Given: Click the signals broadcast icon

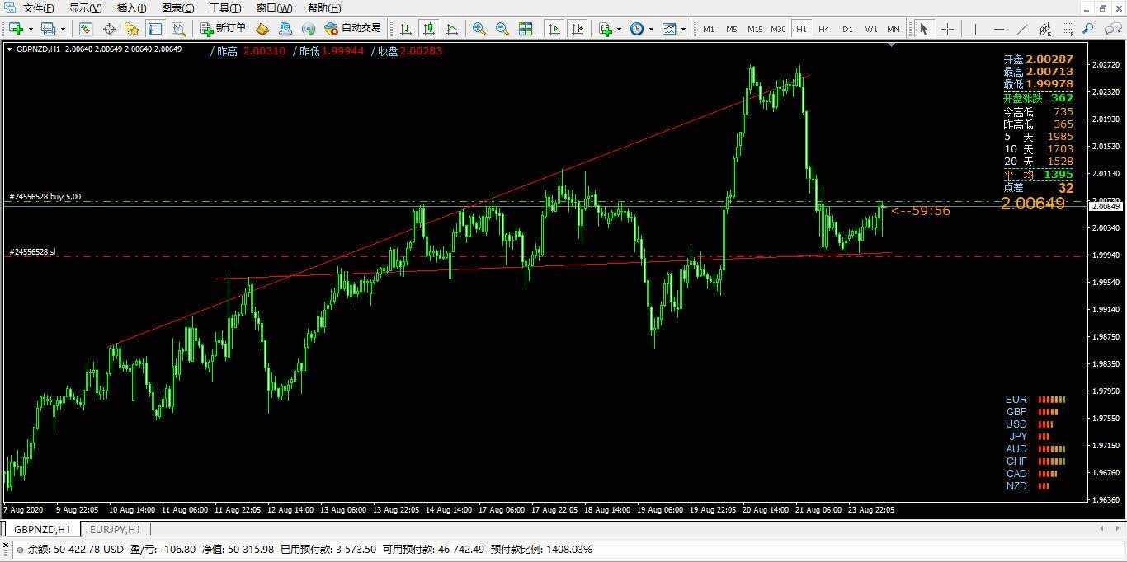Looking at the screenshot, I should tap(309, 29).
